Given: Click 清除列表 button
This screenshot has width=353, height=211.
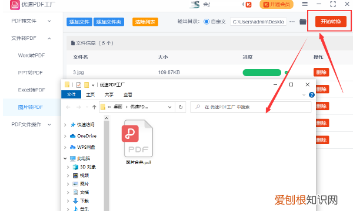Looking at the screenshot, I should click(x=145, y=22).
